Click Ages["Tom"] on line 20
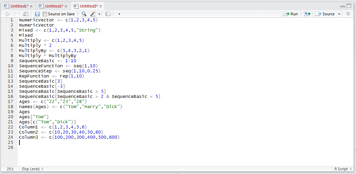Screen dimensions: 356x174 pos(34,117)
